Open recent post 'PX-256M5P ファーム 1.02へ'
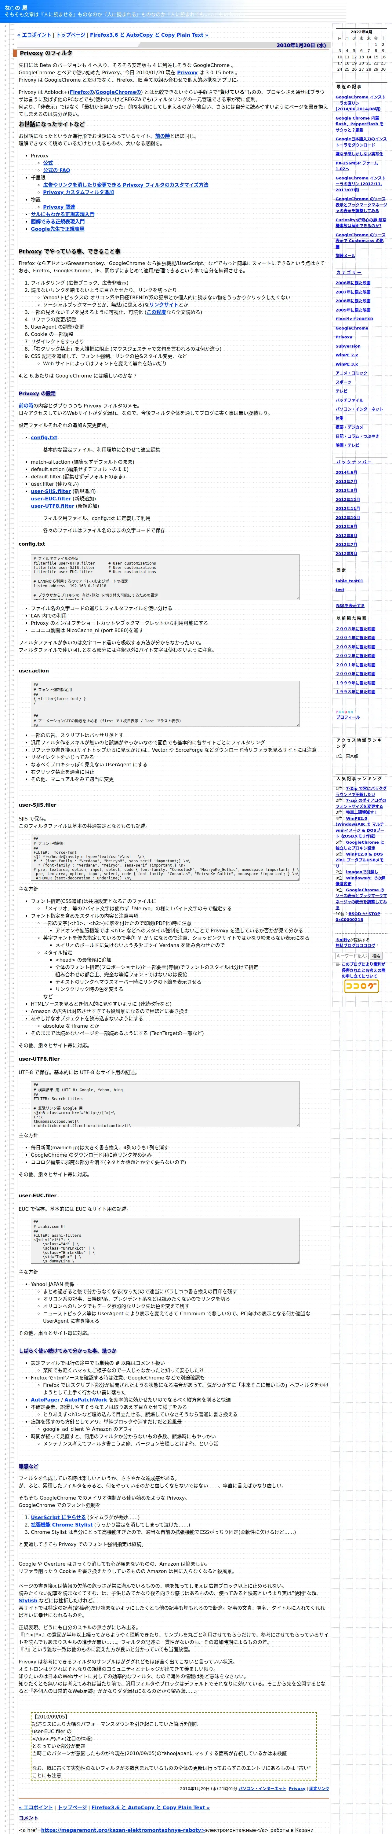 click(357, 166)
